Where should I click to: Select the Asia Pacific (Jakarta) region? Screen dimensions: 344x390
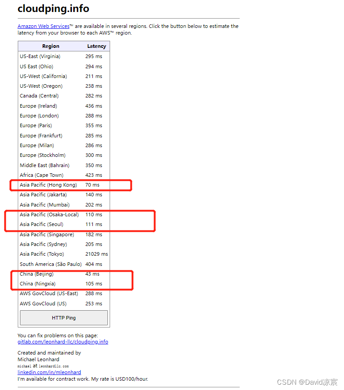point(43,195)
